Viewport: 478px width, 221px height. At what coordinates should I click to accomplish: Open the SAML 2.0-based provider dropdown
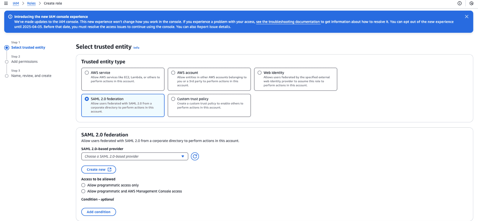135,156
